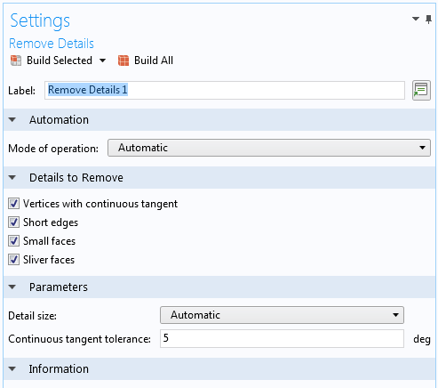Click the Build Selected icon

pyautogui.click(x=16, y=61)
